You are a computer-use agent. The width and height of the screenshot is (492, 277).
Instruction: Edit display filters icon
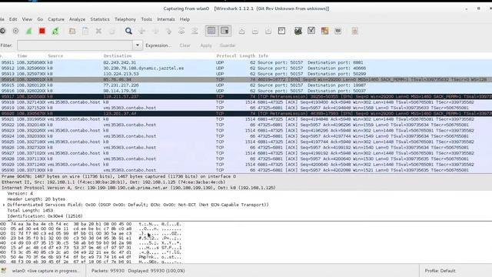[x=311, y=31]
